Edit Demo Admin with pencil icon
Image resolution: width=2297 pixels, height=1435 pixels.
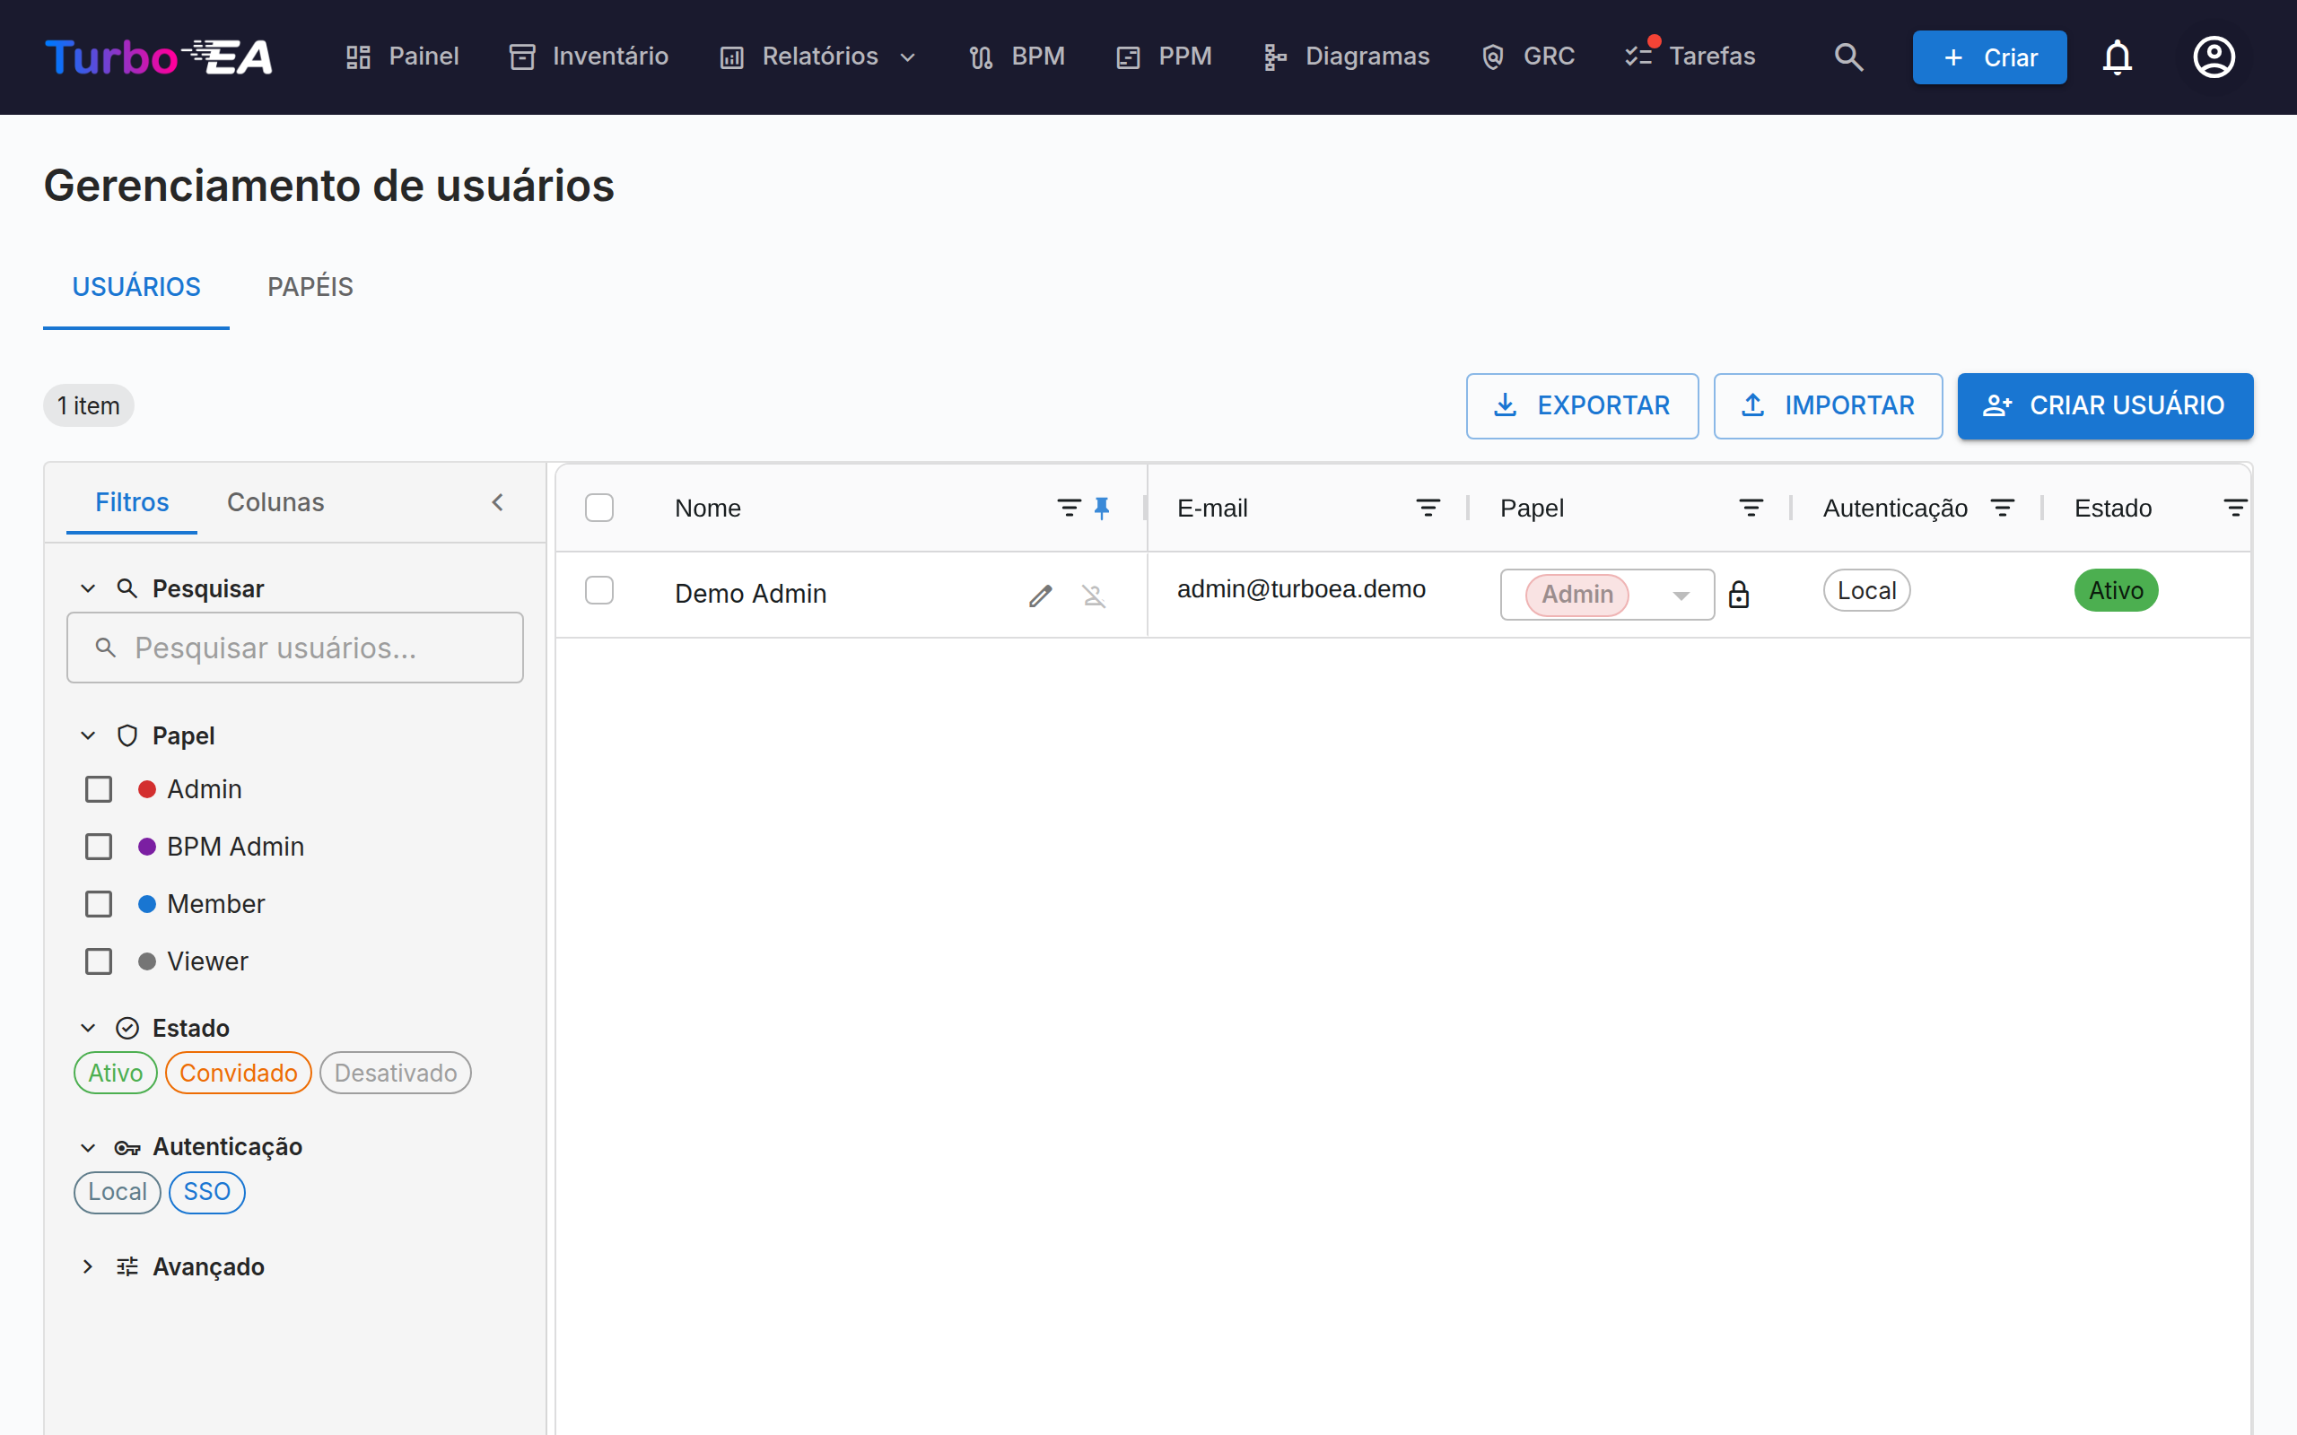tap(1040, 595)
